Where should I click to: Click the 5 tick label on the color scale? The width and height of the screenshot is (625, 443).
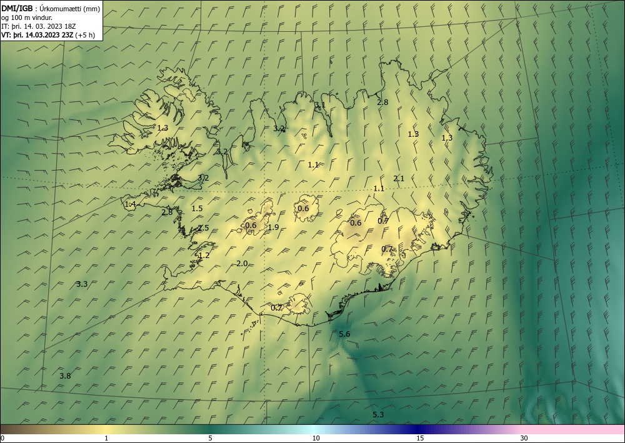[211, 438]
